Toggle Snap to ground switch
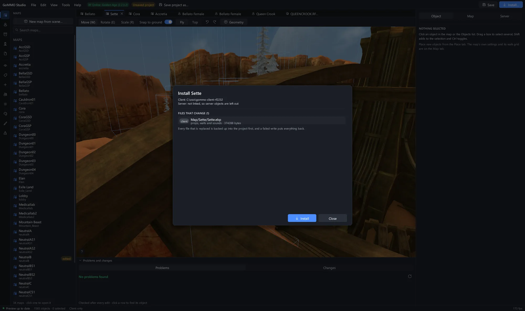This screenshot has height=311, width=525. pos(168,22)
